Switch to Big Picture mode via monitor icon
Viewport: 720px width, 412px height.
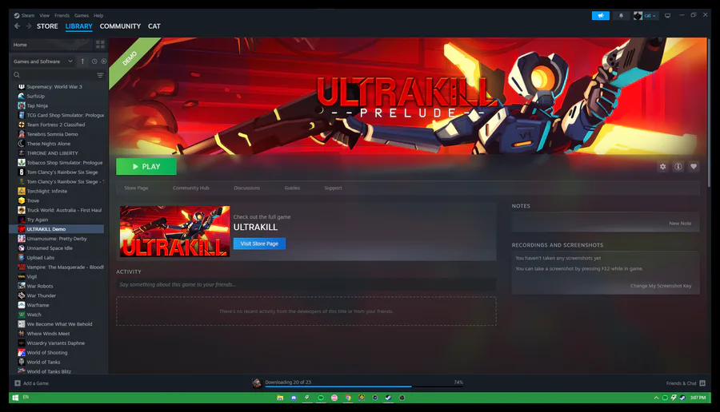click(667, 16)
